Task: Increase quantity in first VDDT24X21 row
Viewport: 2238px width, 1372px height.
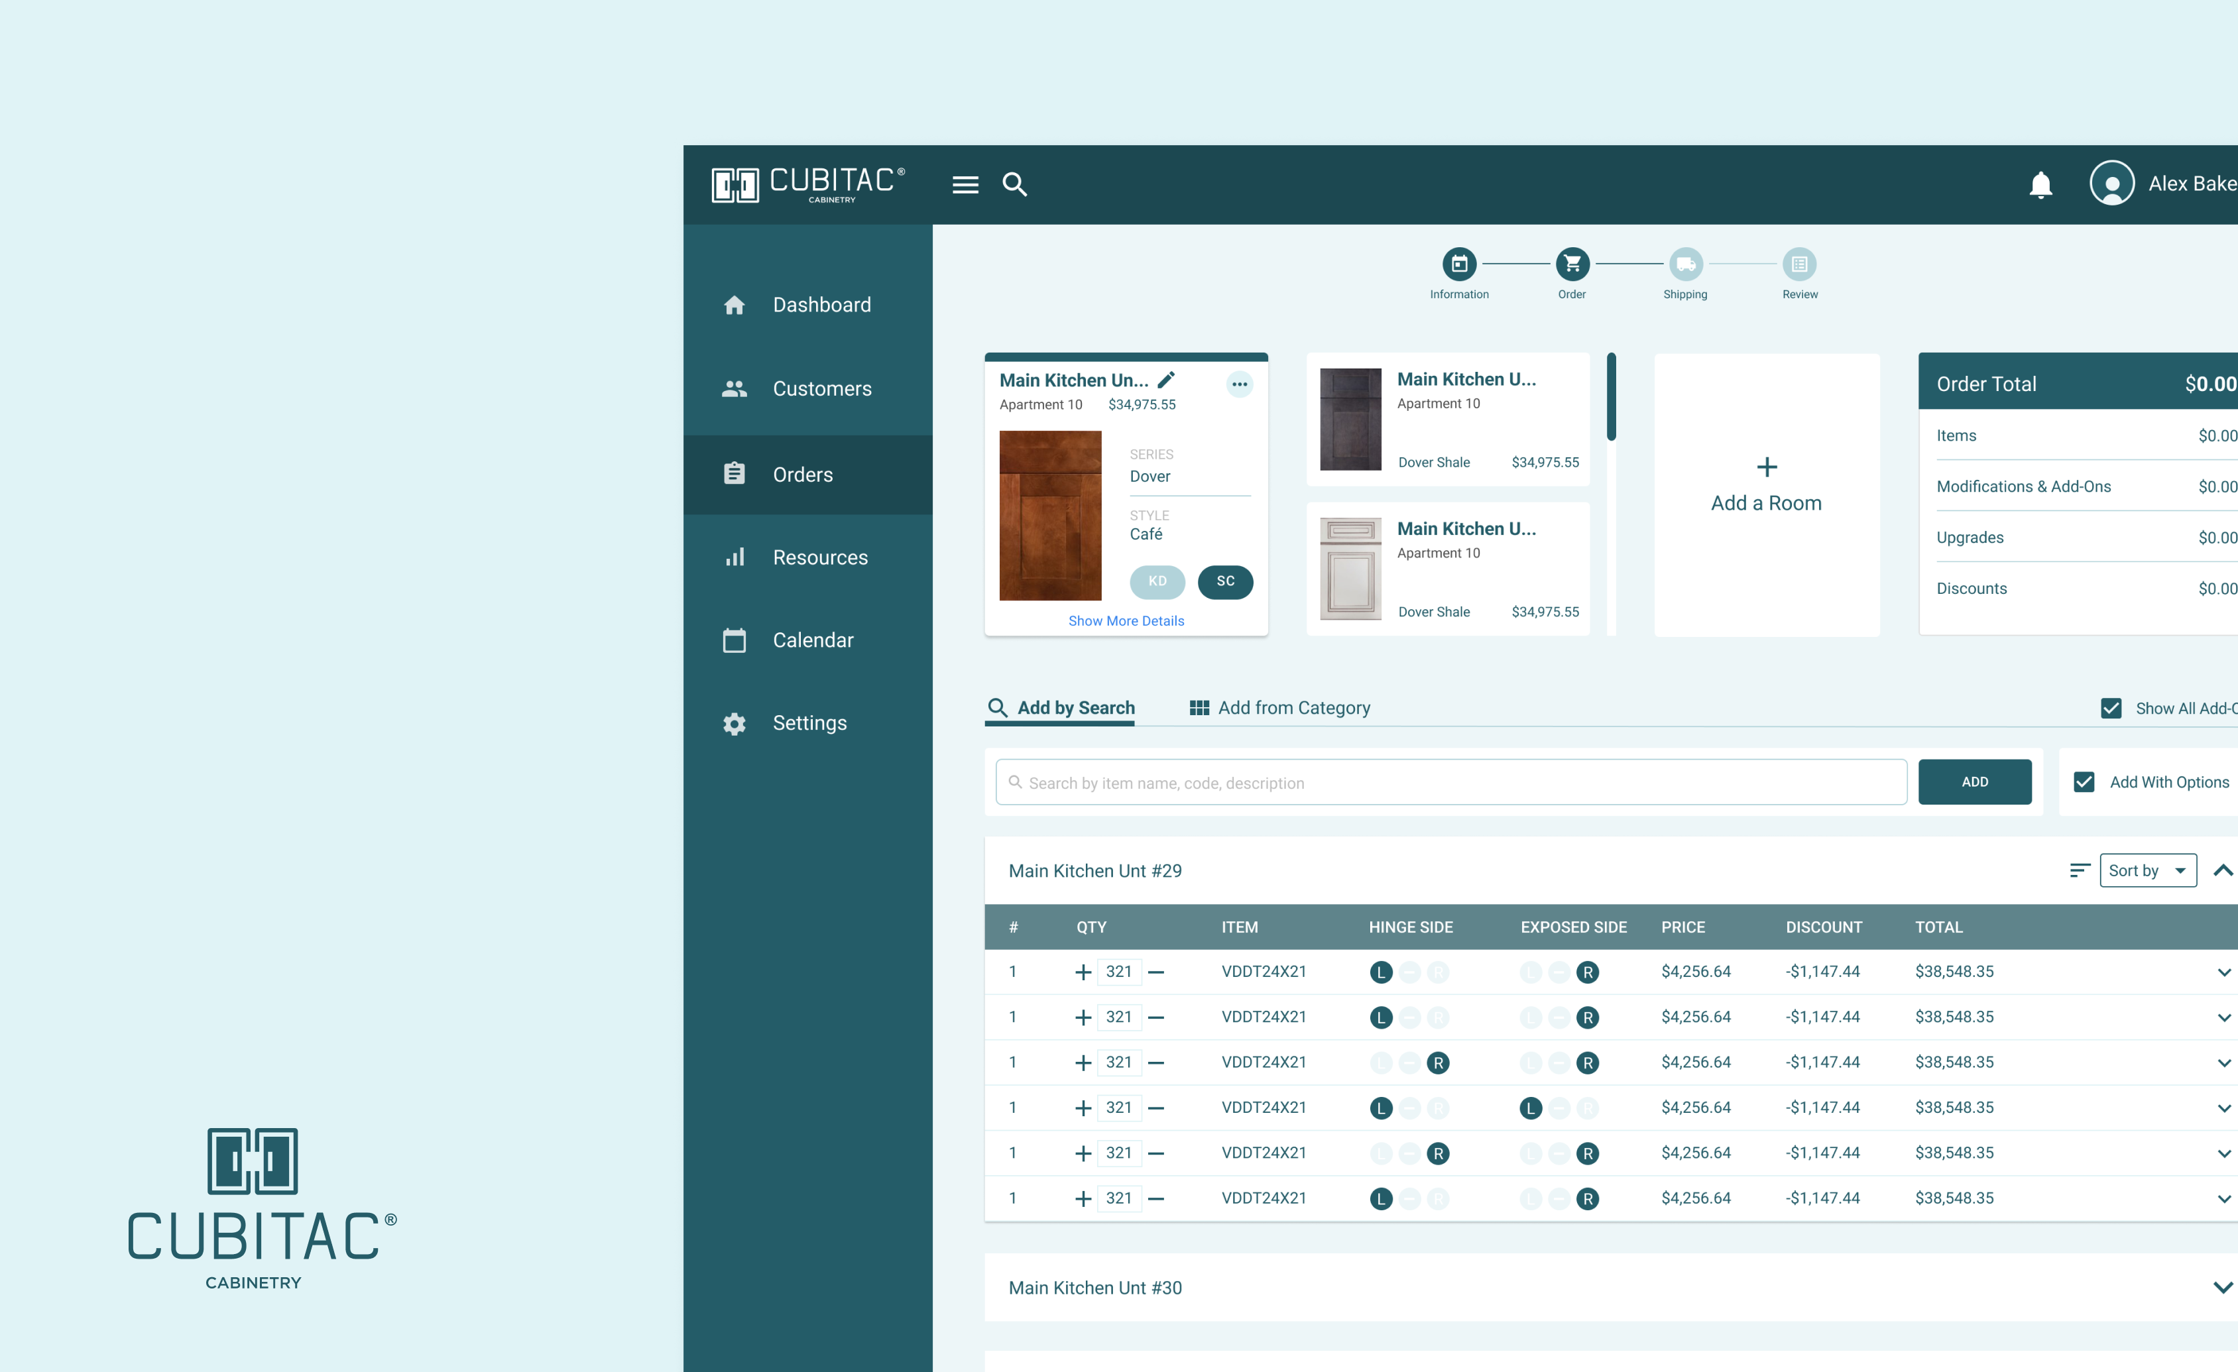Action: [1083, 972]
